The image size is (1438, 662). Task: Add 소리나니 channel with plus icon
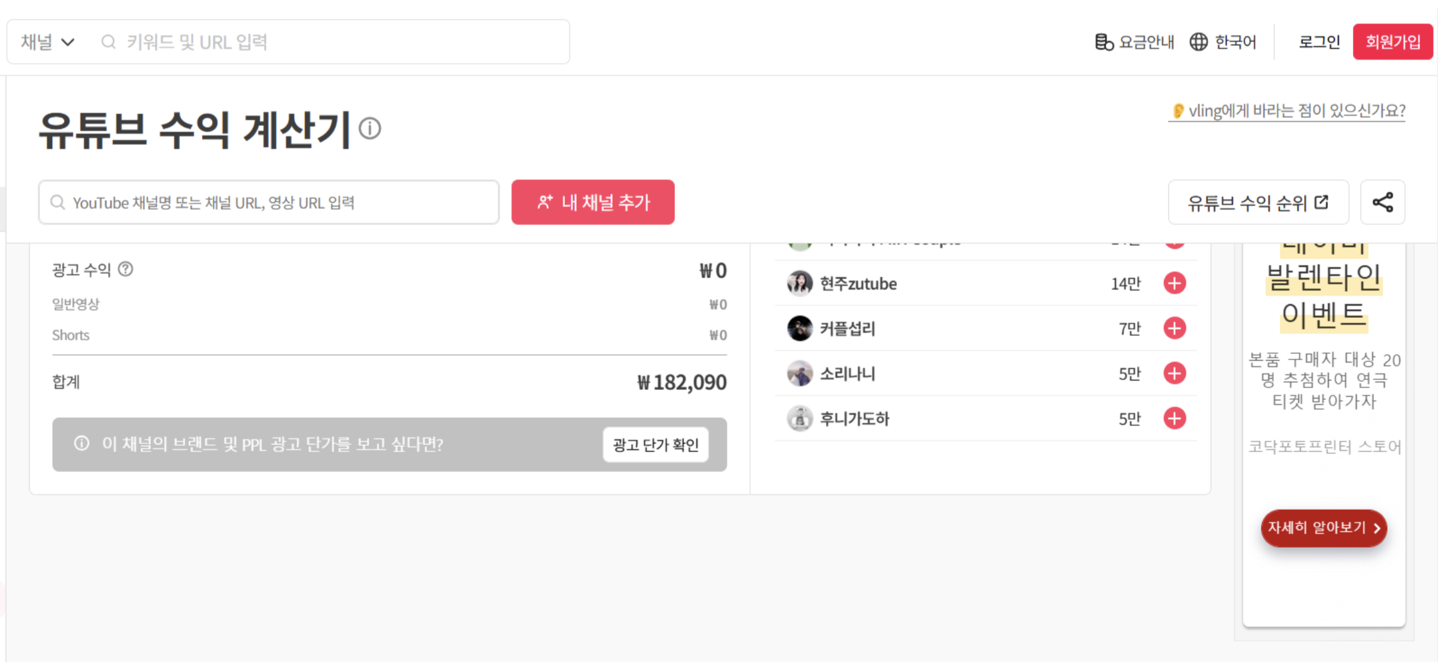click(1175, 373)
